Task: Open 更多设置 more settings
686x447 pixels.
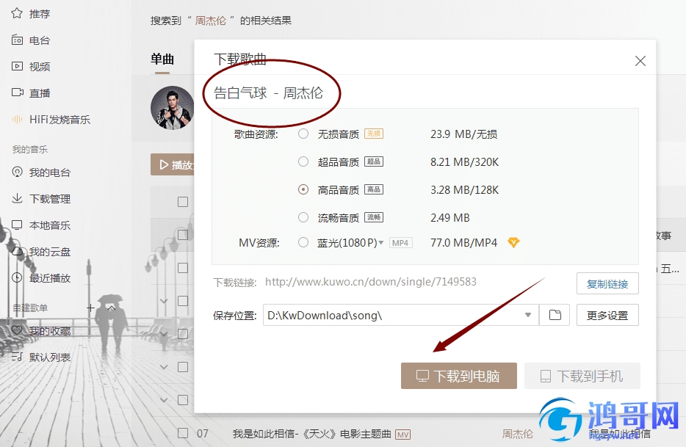Action: click(x=607, y=315)
